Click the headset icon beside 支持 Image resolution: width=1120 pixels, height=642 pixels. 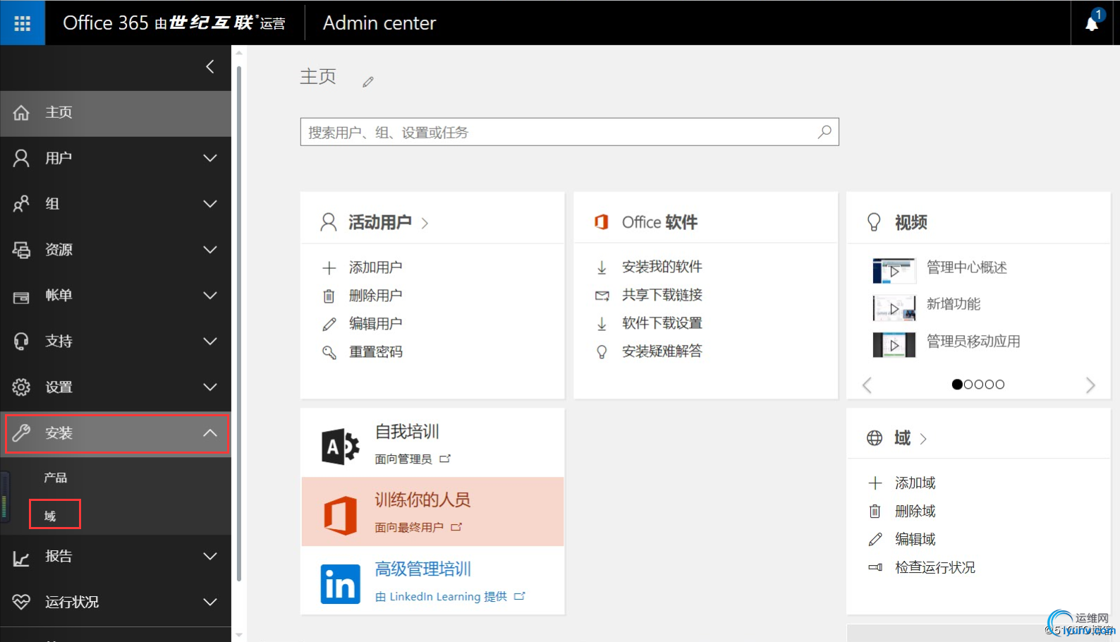click(21, 341)
